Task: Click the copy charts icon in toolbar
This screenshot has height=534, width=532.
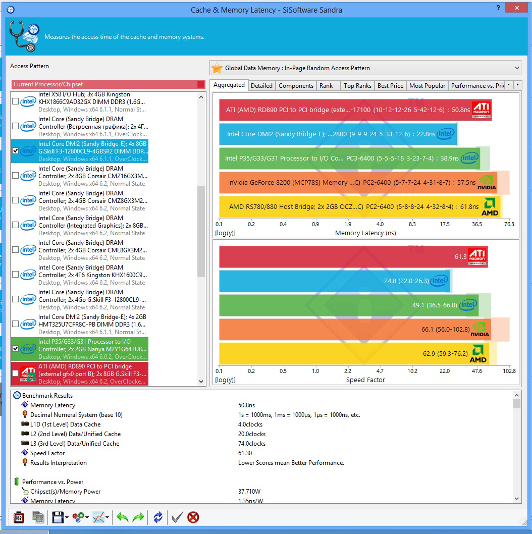Action: (x=38, y=517)
